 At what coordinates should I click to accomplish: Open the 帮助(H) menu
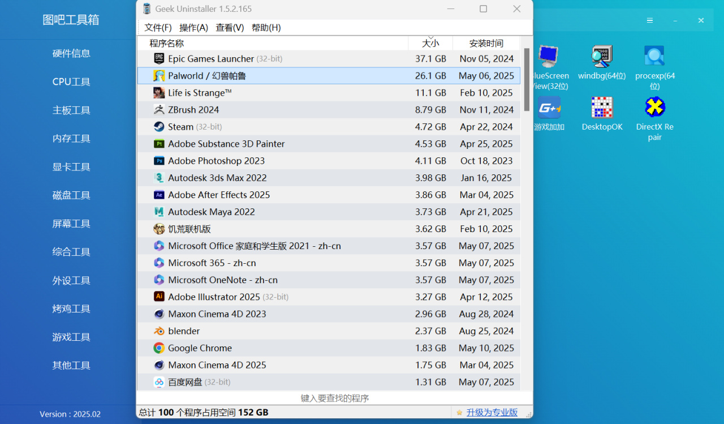point(266,28)
